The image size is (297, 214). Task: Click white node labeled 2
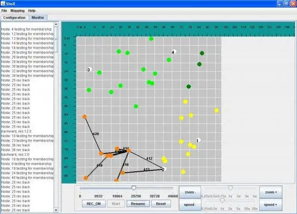pos(164,169)
